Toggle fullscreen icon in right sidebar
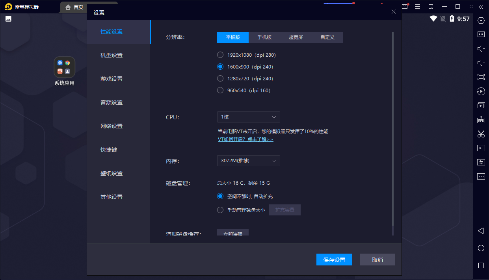This screenshot has height=280, width=489. click(x=481, y=77)
